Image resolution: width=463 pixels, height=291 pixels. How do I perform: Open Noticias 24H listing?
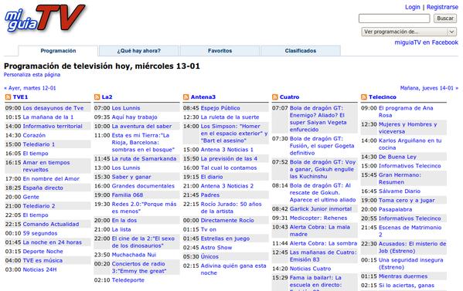(x=39, y=269)
